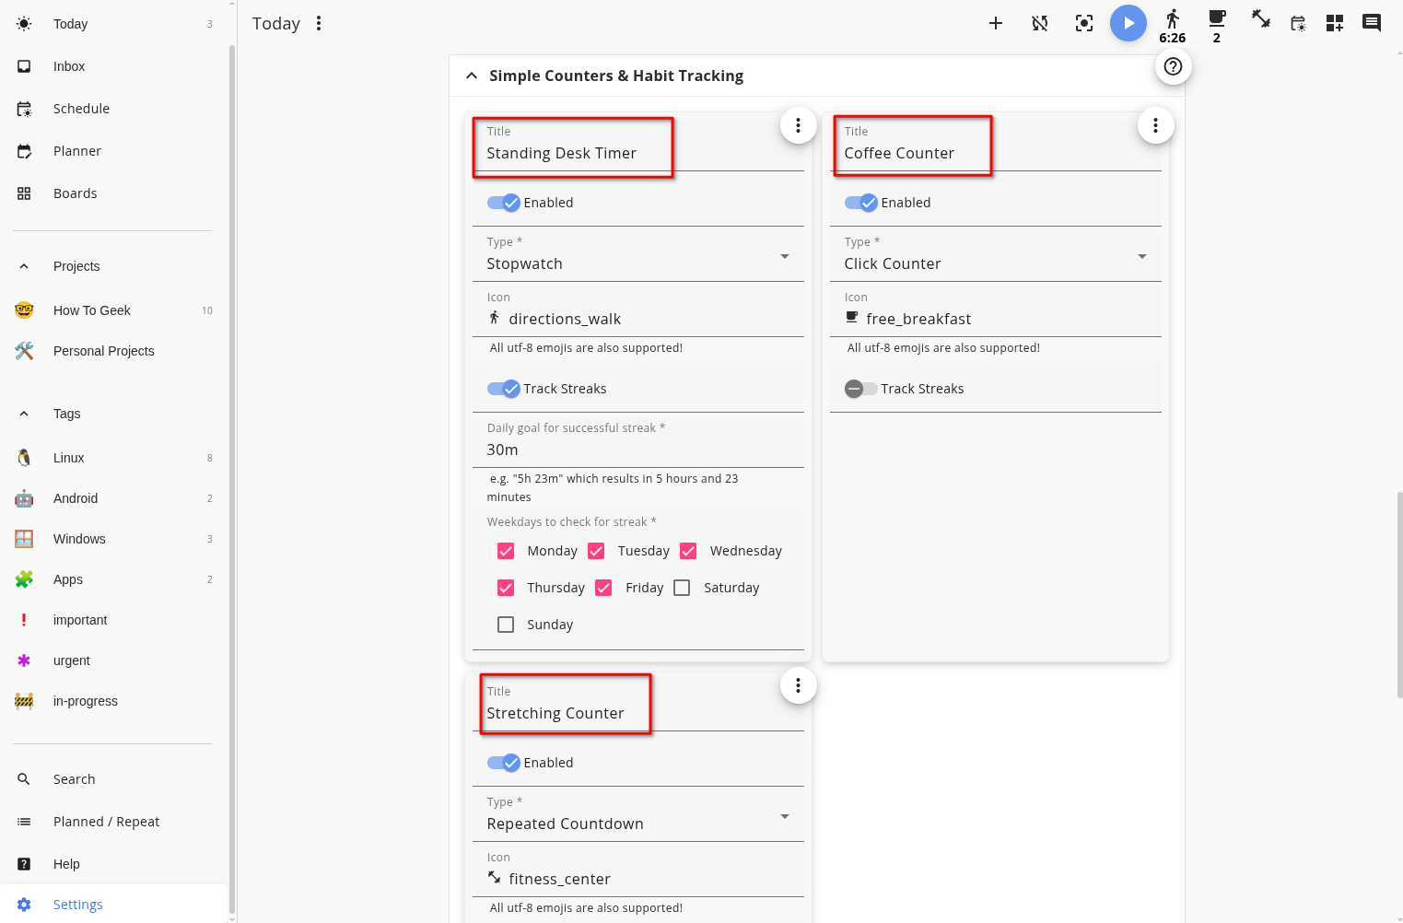Uncheck the Tuesday streak checkbox
This screenshot has width=1403, height=923.
(596, 551)
